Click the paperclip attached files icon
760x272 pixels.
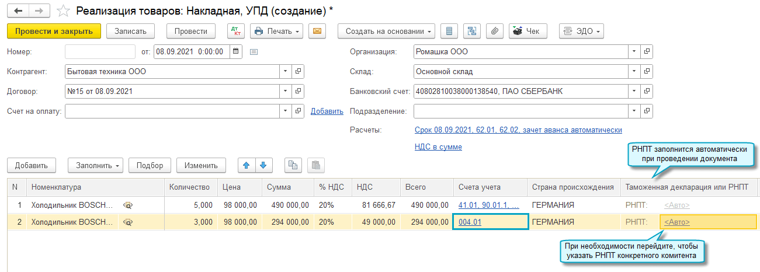click(494, 31)
